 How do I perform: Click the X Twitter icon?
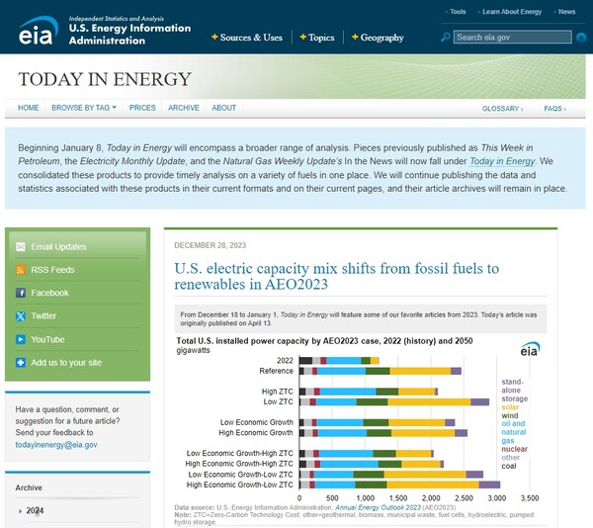coord(20,316)
